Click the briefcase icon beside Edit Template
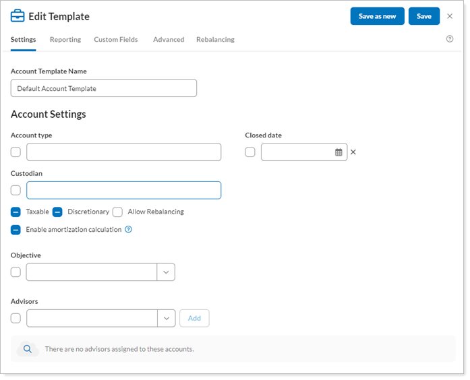This screenshot has height=380, width=470. click(18, 16)
